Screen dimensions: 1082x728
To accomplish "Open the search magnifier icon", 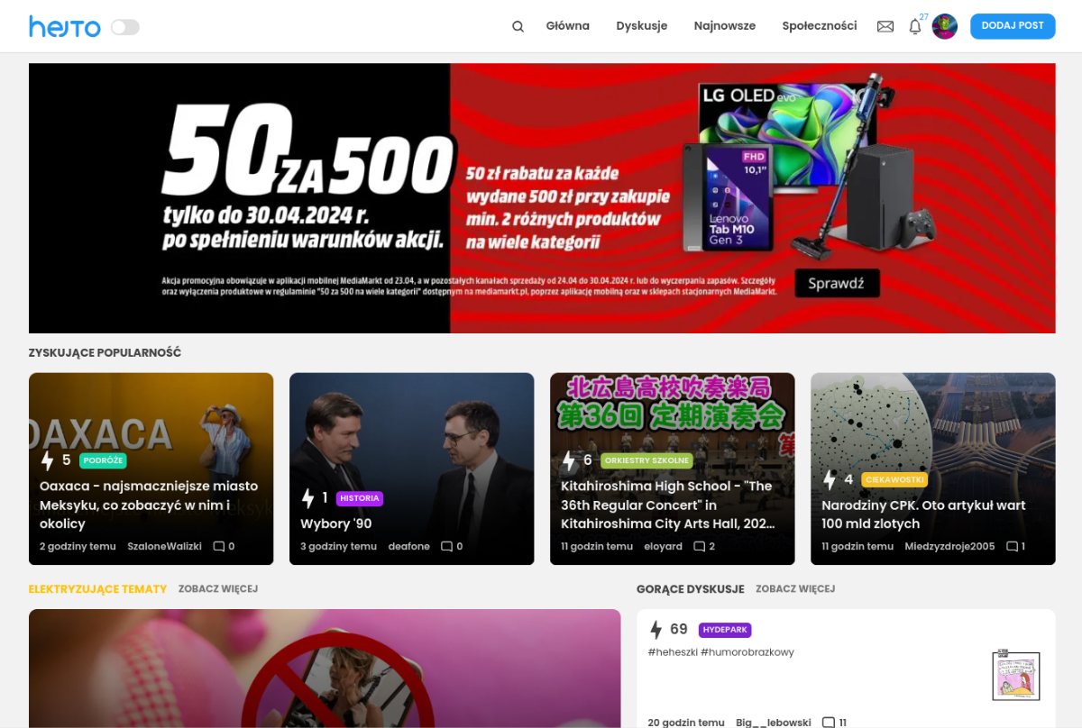I will 518,26.
